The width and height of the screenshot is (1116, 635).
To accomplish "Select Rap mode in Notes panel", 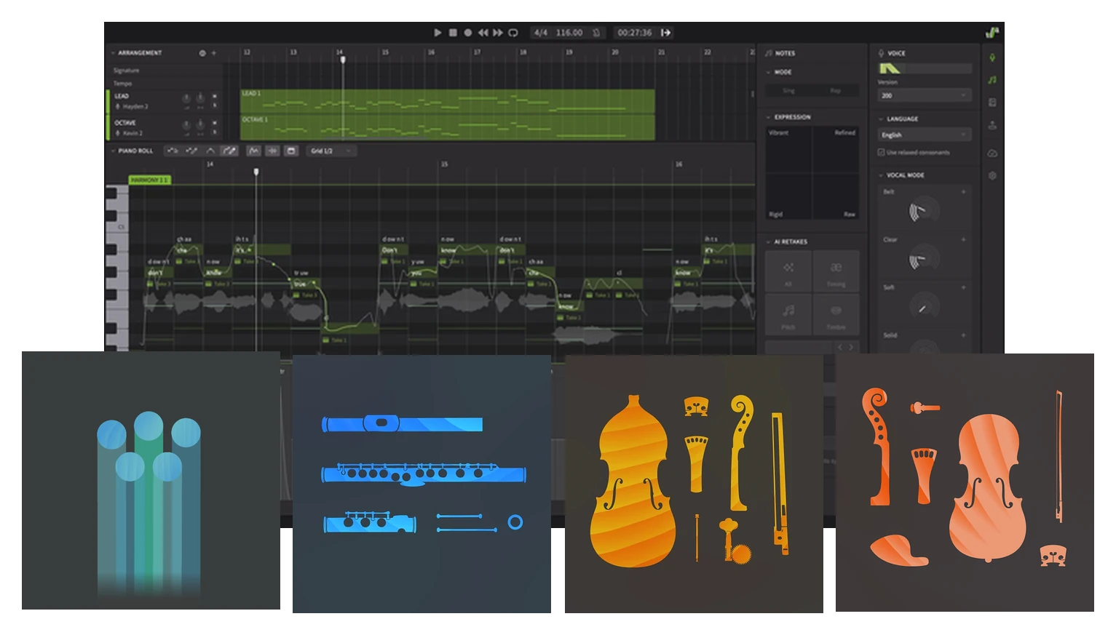I will [x=836, y=91].
